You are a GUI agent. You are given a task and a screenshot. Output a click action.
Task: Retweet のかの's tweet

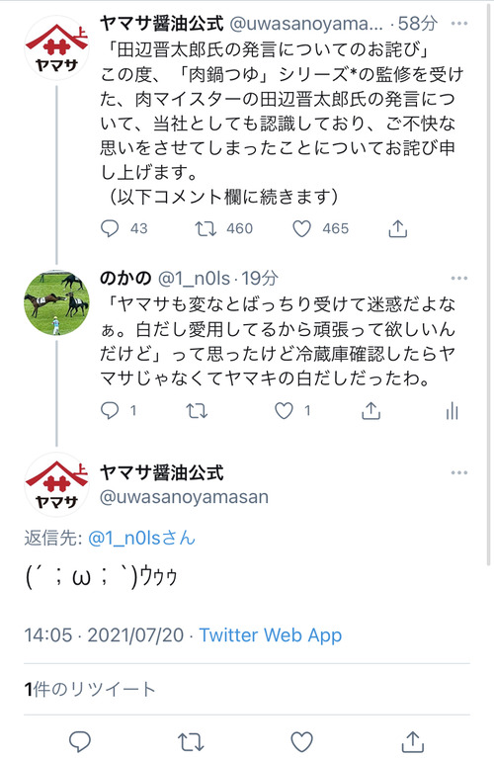tap(197, 411)
